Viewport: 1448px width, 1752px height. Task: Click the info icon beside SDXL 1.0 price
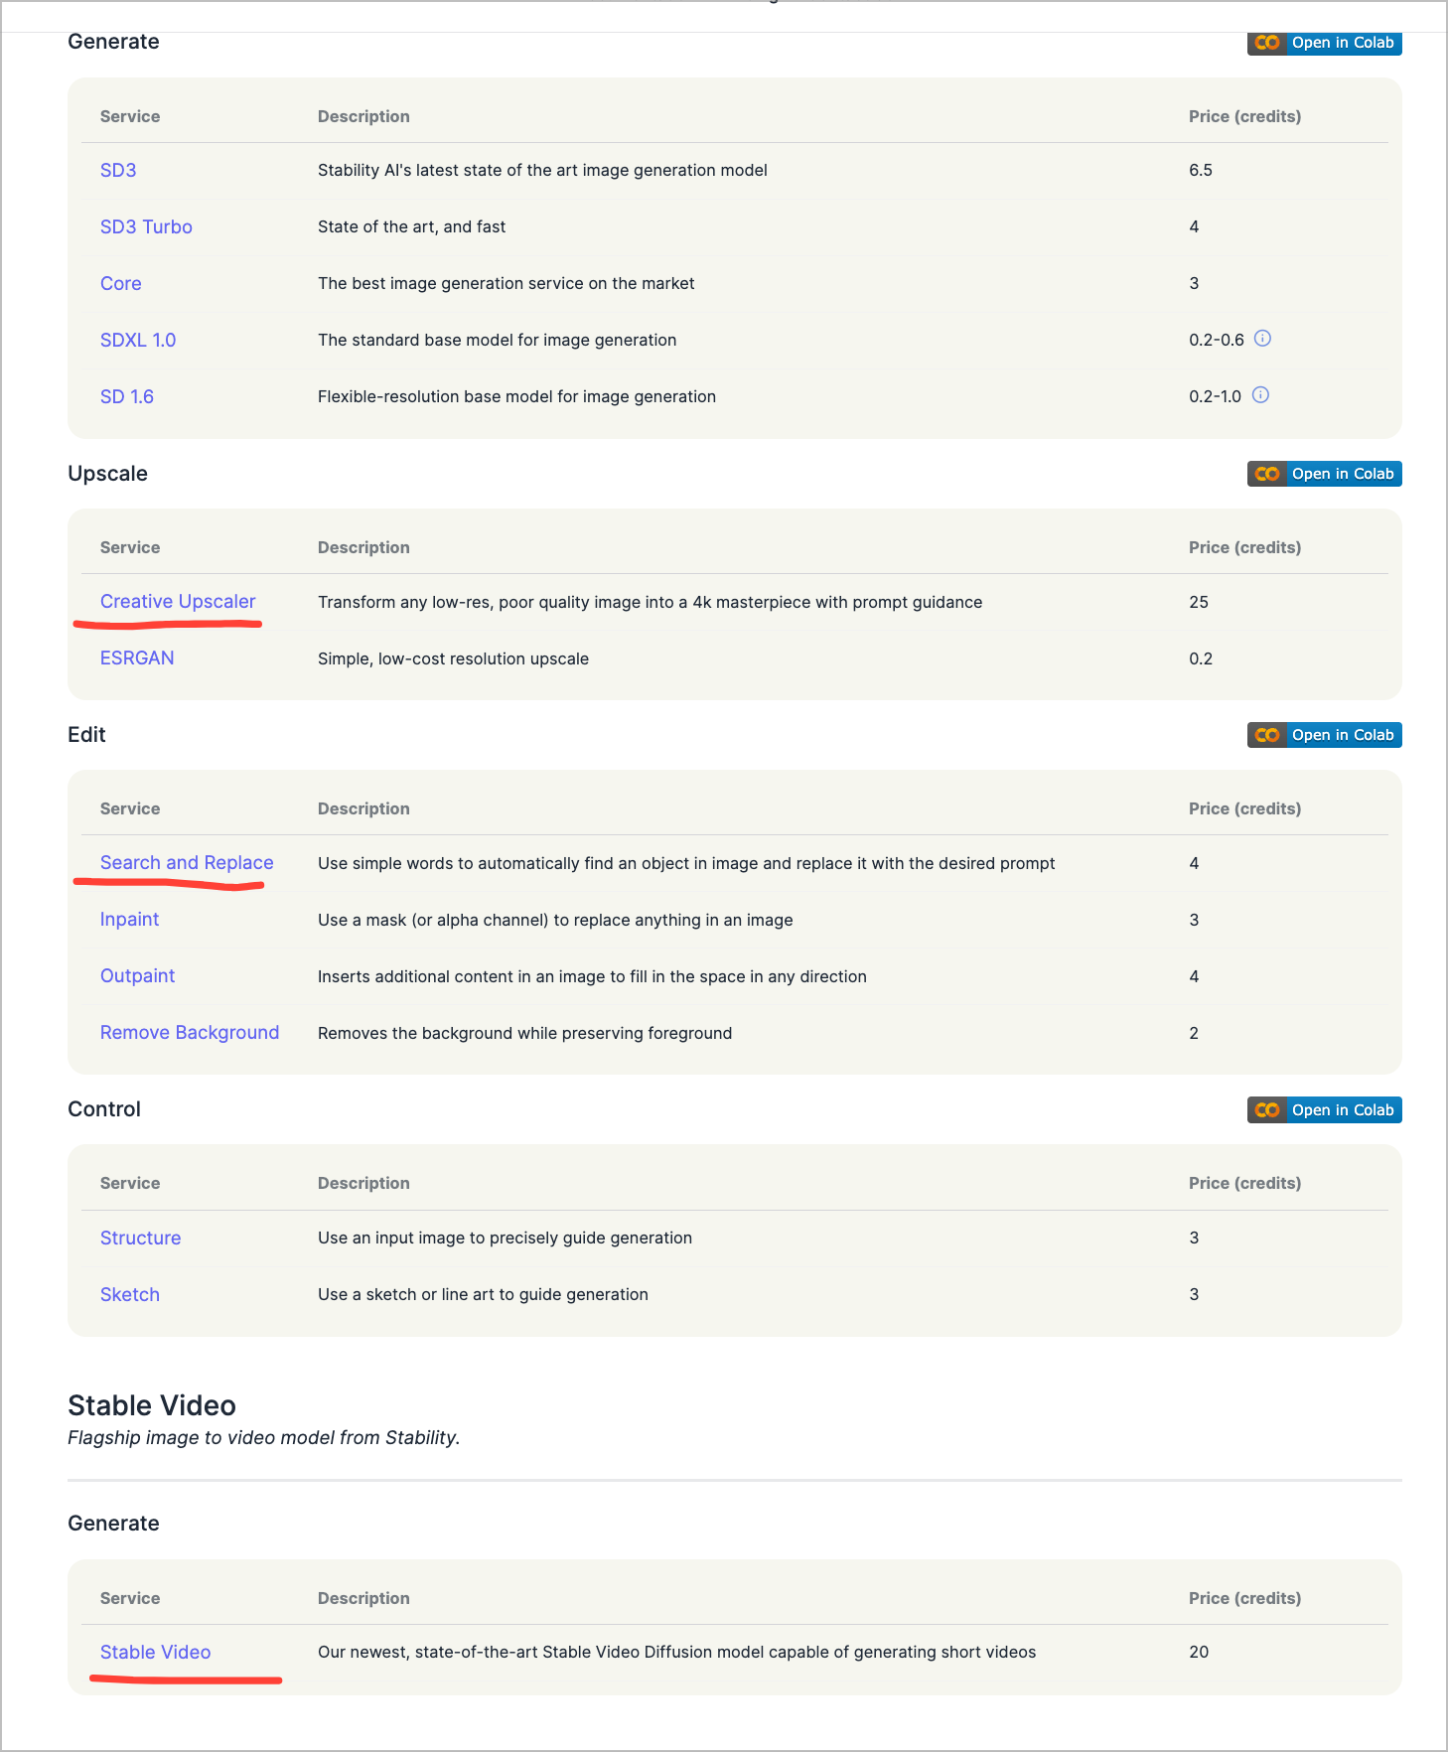1262,339
